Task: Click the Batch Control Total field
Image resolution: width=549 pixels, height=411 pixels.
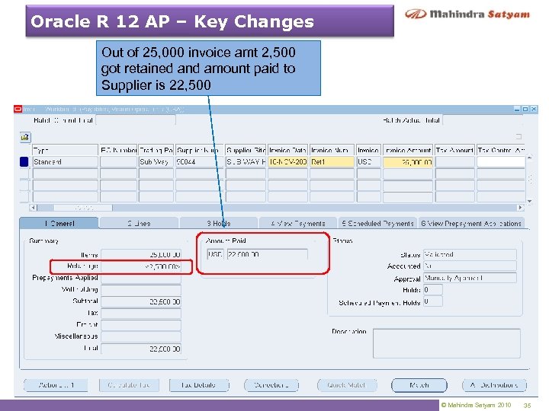Action: [x=136, y=120]
